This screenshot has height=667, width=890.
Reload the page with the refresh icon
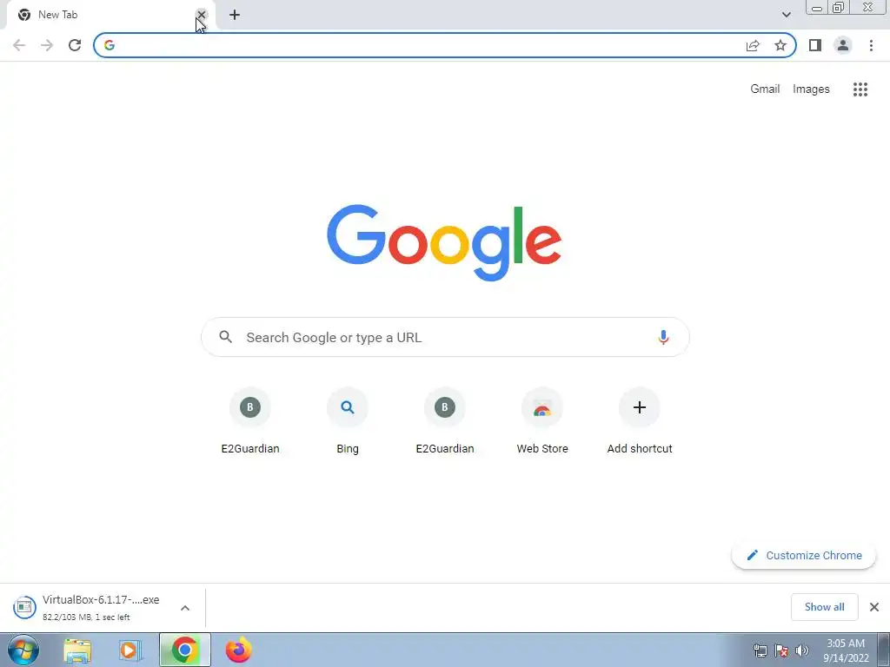pos(75,45)
